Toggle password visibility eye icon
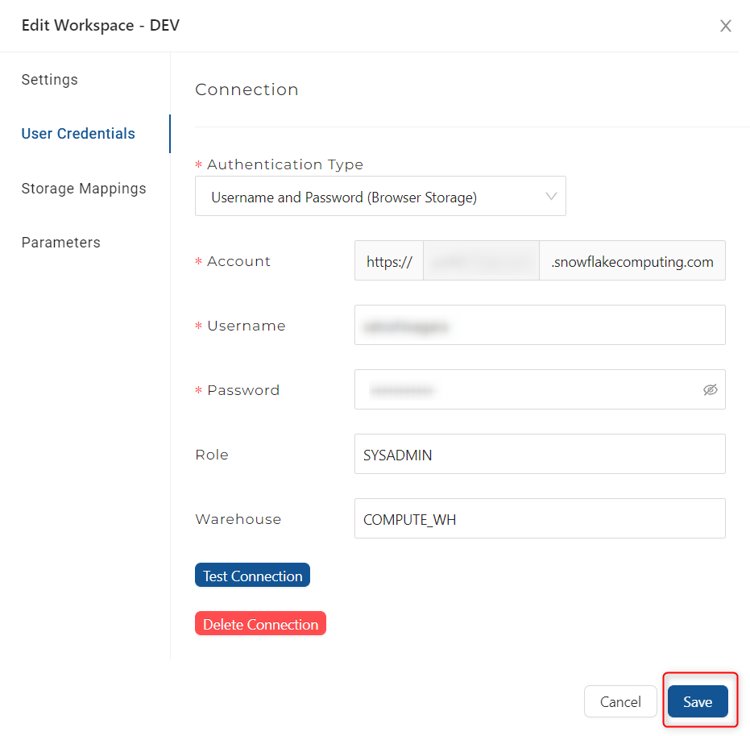This screenshot has width=750, height=736. coord(710,390)
